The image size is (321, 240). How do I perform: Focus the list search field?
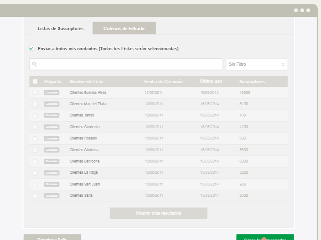tap(126, 64)
